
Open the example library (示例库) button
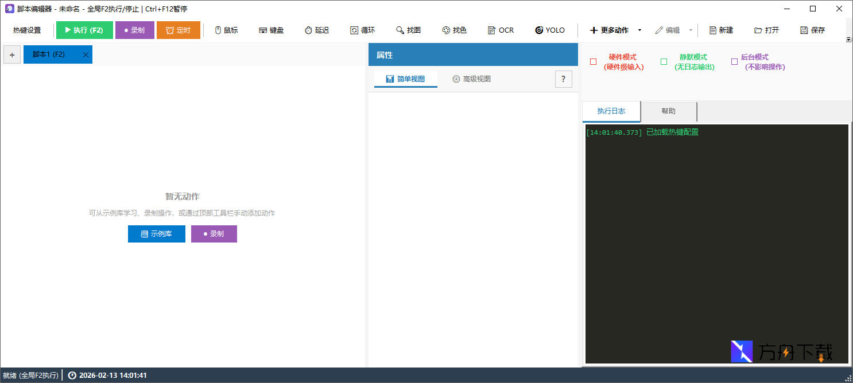(x=156, y=234)
